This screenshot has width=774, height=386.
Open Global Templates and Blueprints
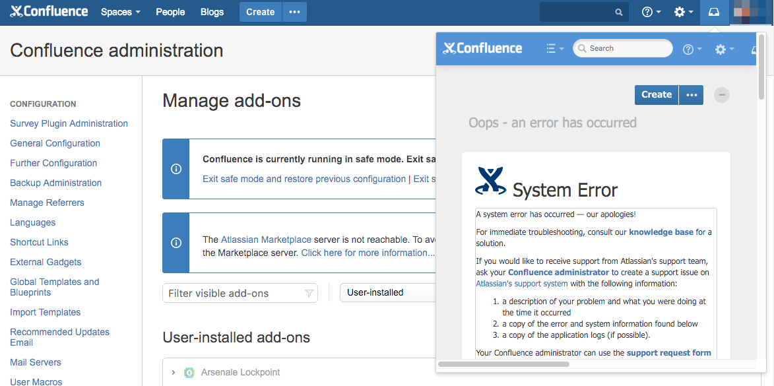54,287
